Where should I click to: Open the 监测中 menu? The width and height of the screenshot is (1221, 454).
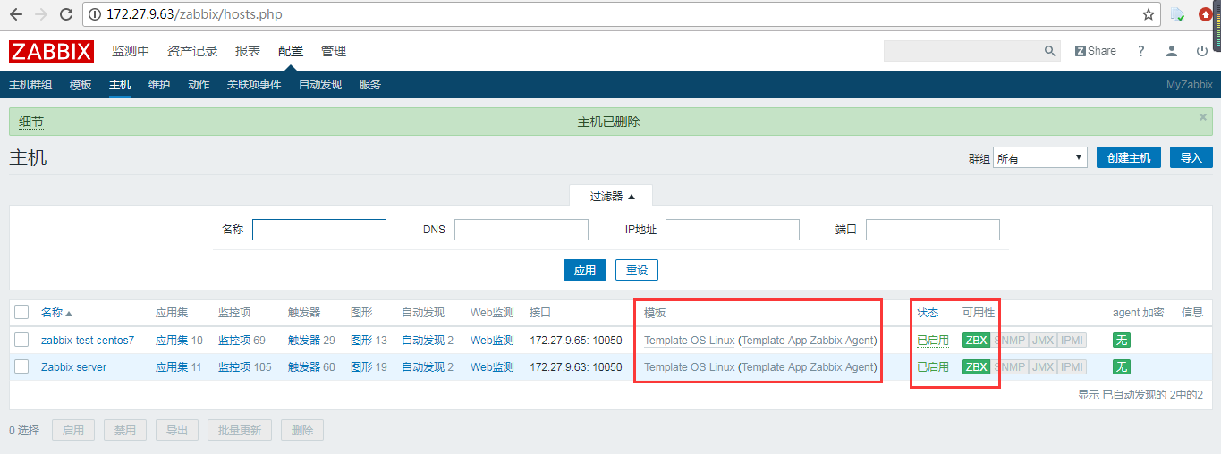131,51
